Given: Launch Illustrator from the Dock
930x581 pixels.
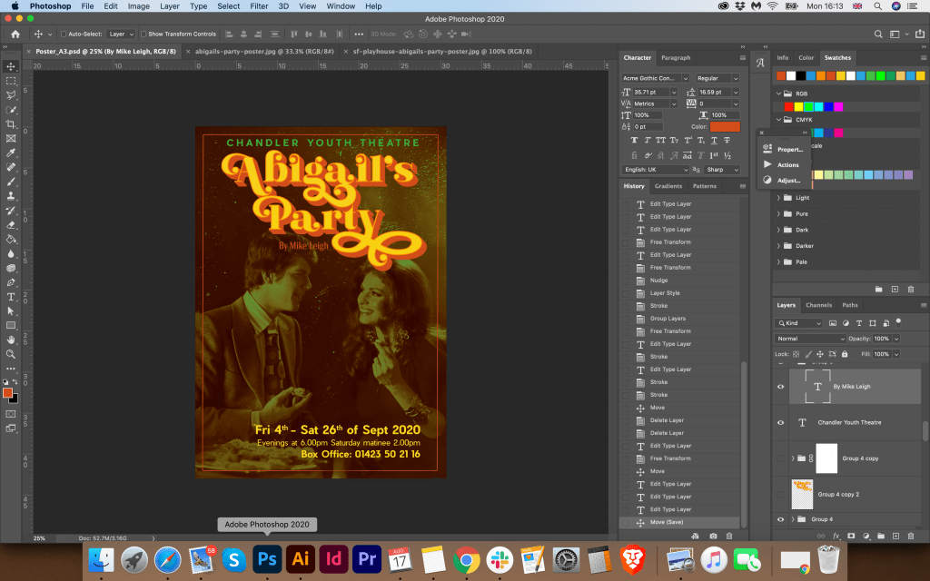Looking at the screenshot, I should tap(299, 558).
